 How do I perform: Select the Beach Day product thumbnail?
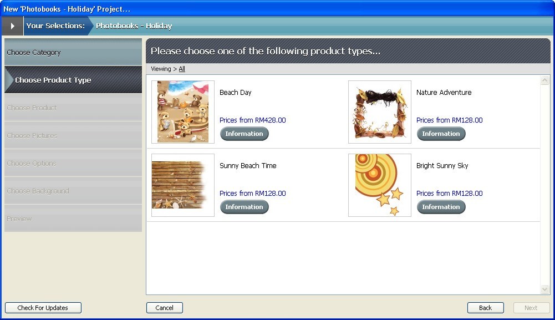click(182, 111)
